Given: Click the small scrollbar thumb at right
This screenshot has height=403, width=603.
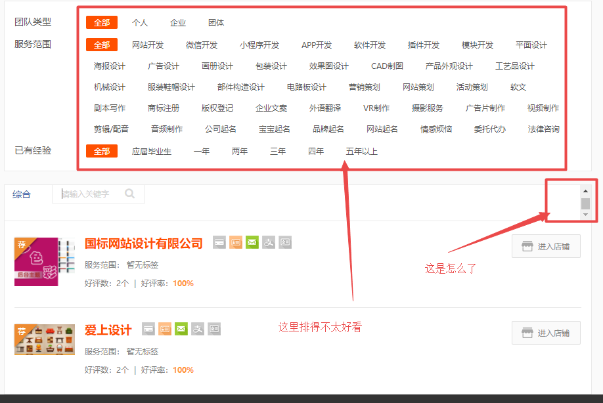Looking at the screenshot, I should (x=585, y=203).
